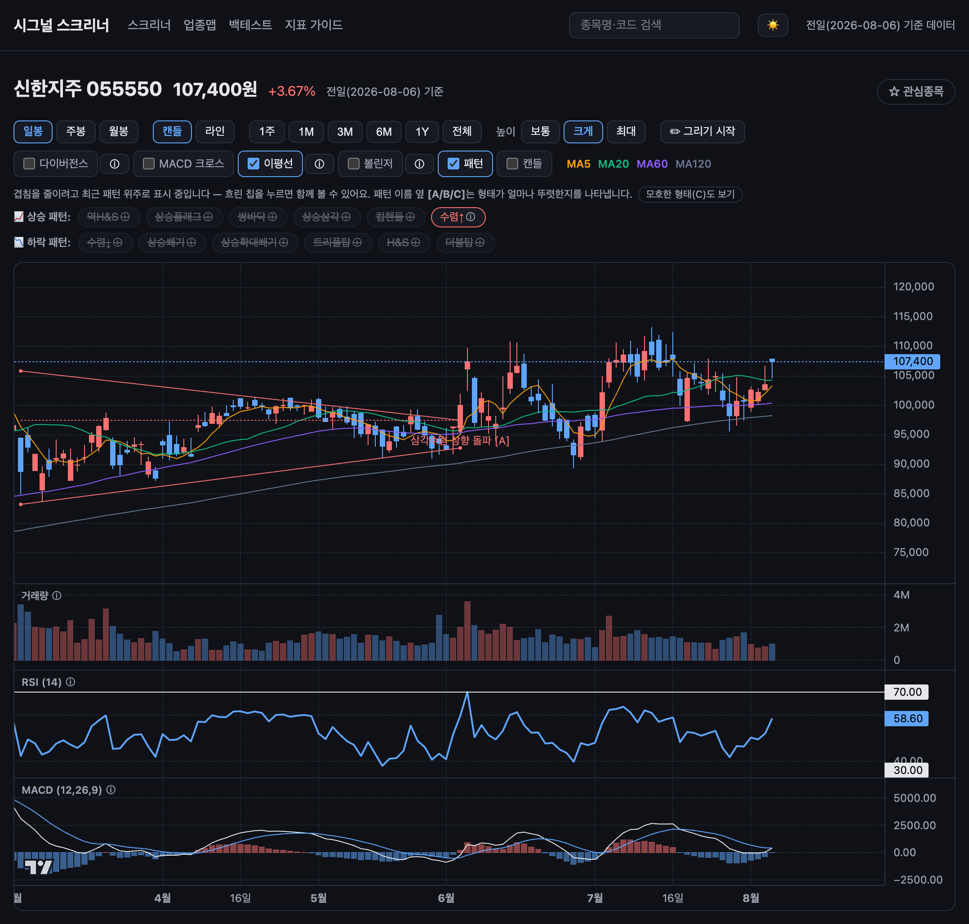Uncheck the 이평선 checkbox
The height and width of the screenshot is (924, 969).
coord(253,164)
